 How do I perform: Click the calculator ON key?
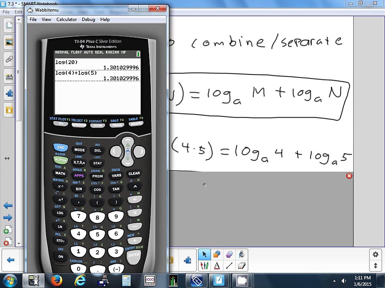click(x=61, y=256)
